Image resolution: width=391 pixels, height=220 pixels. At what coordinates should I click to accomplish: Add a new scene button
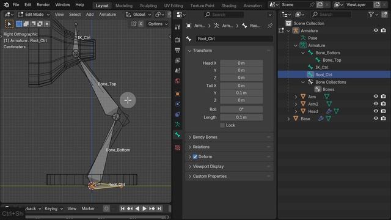(320, 5)
